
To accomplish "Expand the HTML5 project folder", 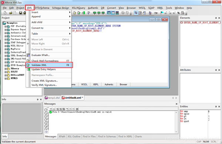I will [6, 78].
